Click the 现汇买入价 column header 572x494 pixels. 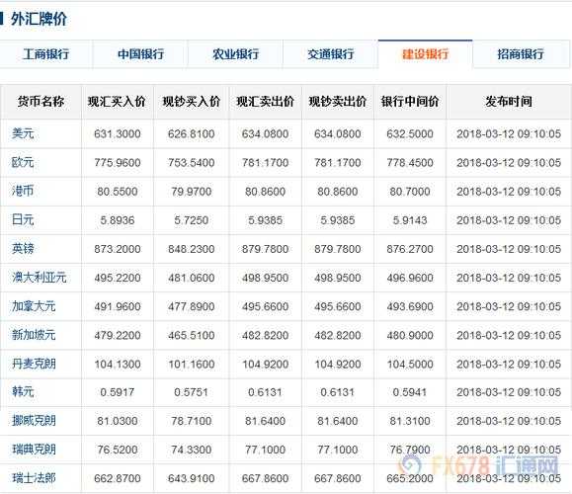pos(117,102)
